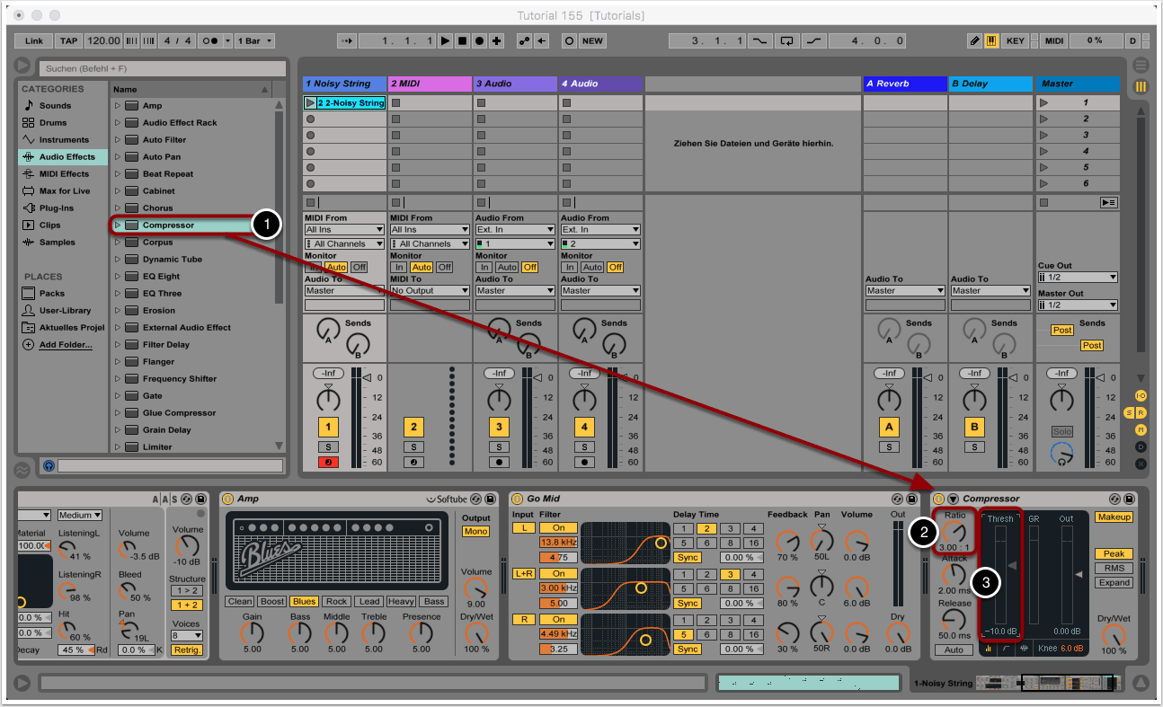
Task: Expand the Compressor folder in browser
Action: point(117,225)
